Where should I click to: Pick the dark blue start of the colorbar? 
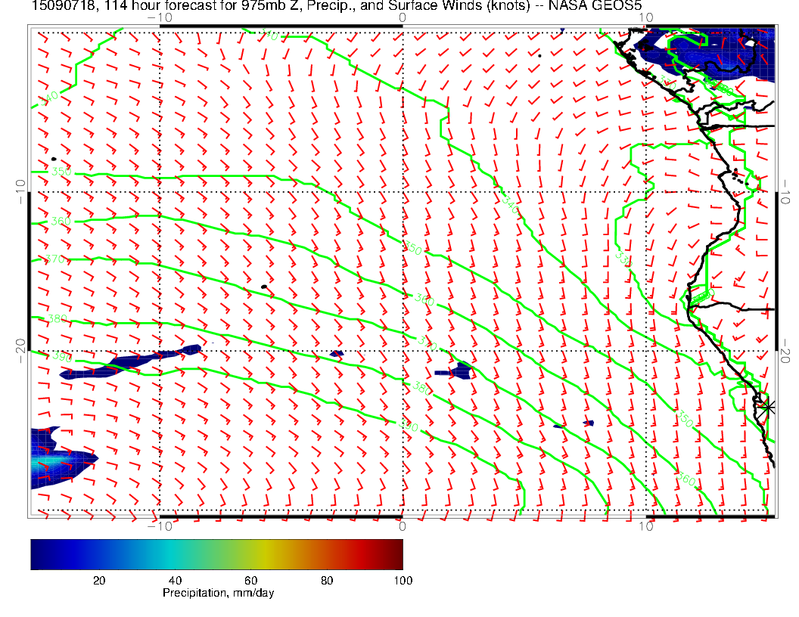(36, 554)
